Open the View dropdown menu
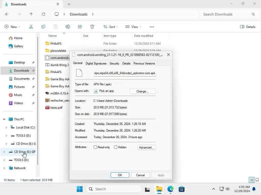Screen dimensions: 261x195 point(133,27)
